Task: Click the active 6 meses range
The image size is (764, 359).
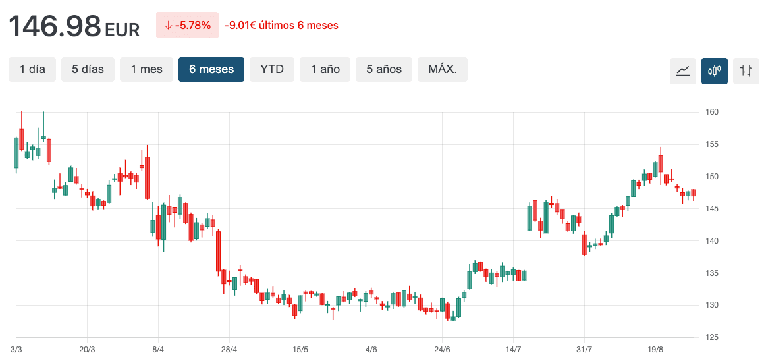Action: coord(211,69)
